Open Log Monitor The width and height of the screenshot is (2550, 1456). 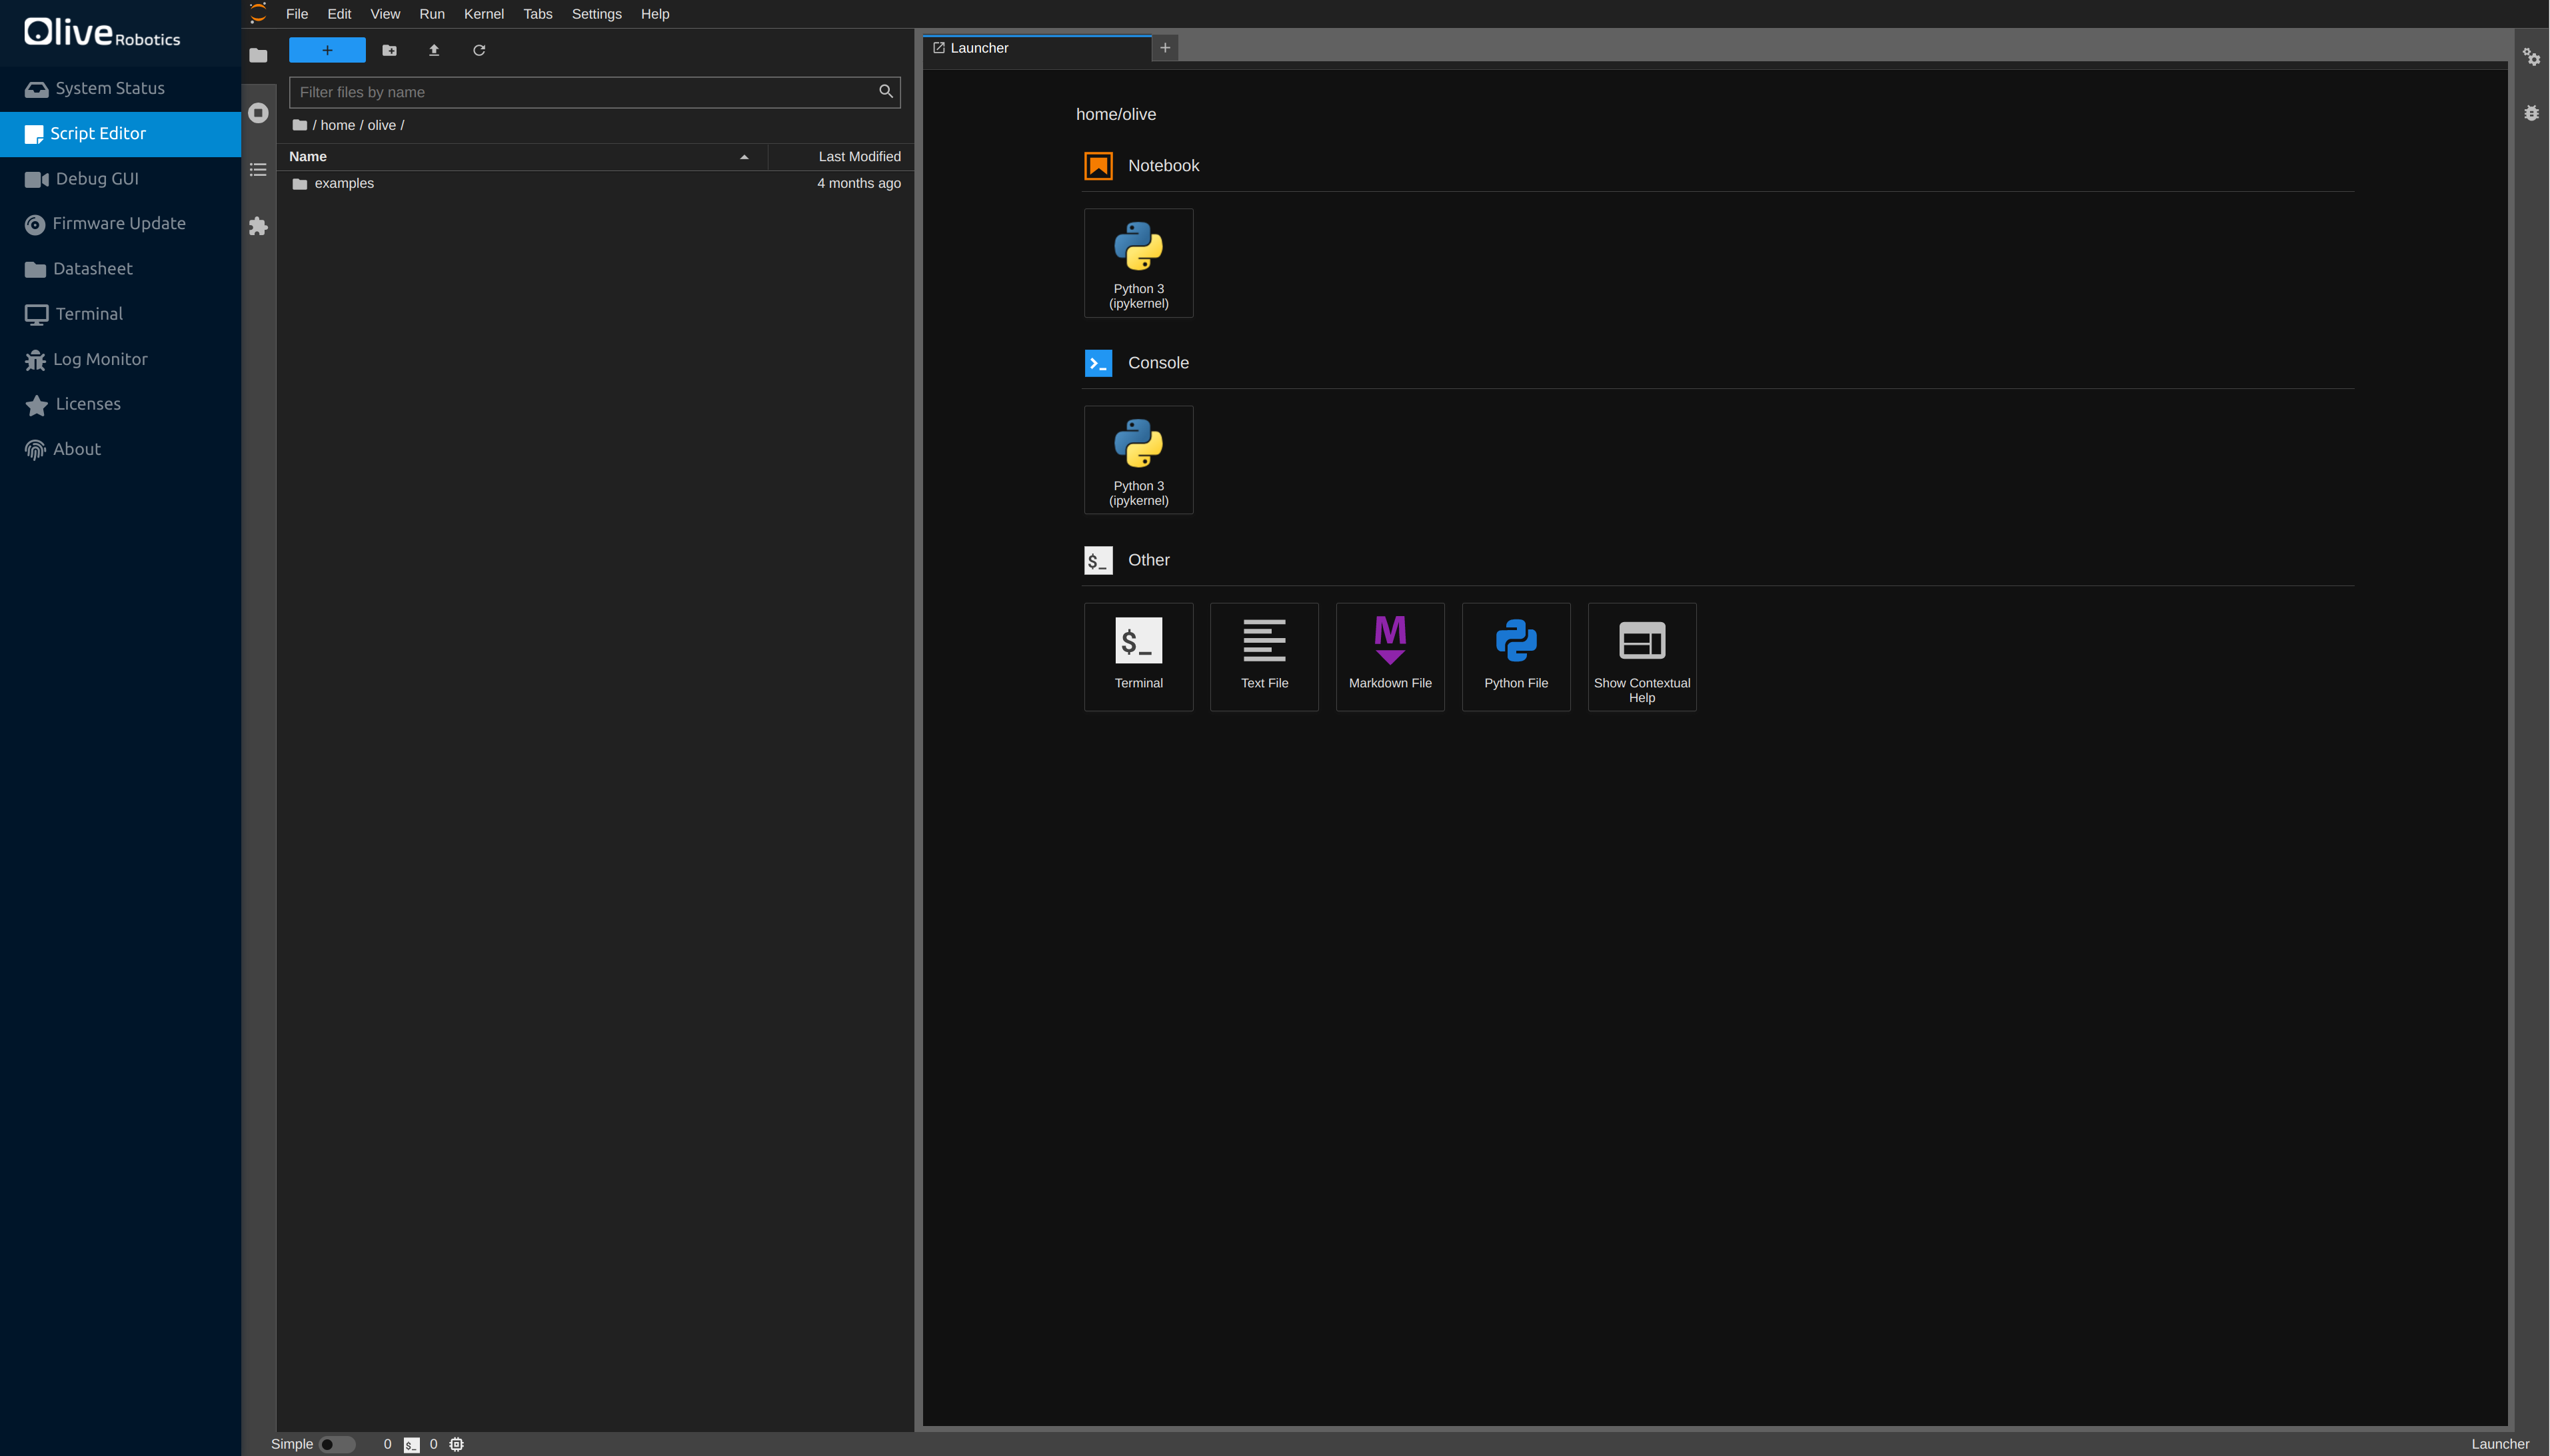click(120, 360)
